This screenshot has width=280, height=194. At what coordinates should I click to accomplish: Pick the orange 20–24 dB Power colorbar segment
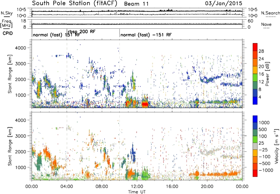pyautogui.click(x=255, y=63)
